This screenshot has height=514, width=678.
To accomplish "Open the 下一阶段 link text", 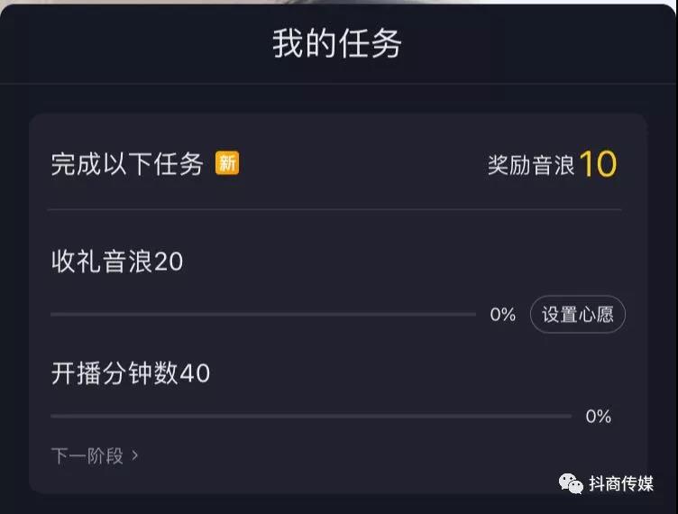I will click(x=87, y=455).
